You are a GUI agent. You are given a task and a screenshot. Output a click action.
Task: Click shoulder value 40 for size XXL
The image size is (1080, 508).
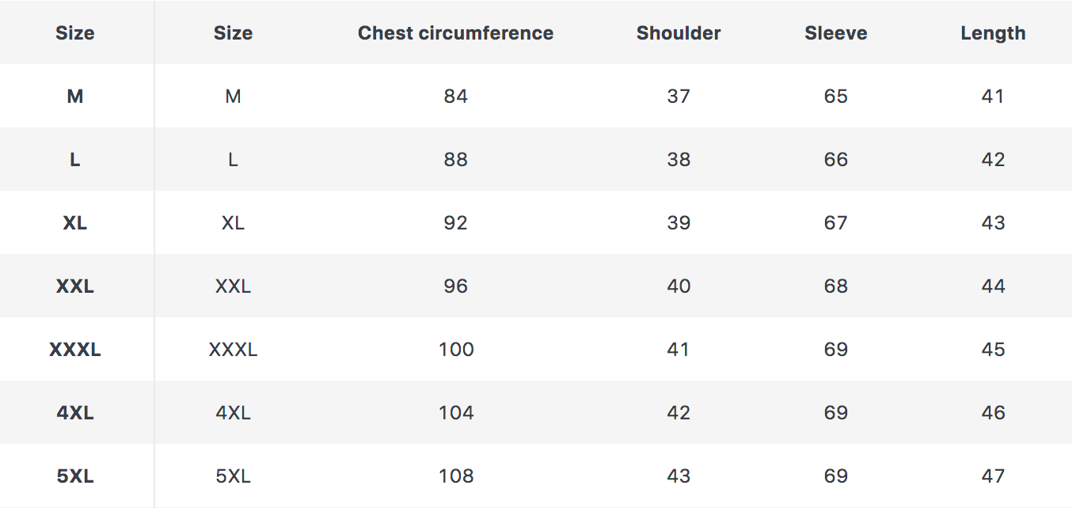pos(679,286)
